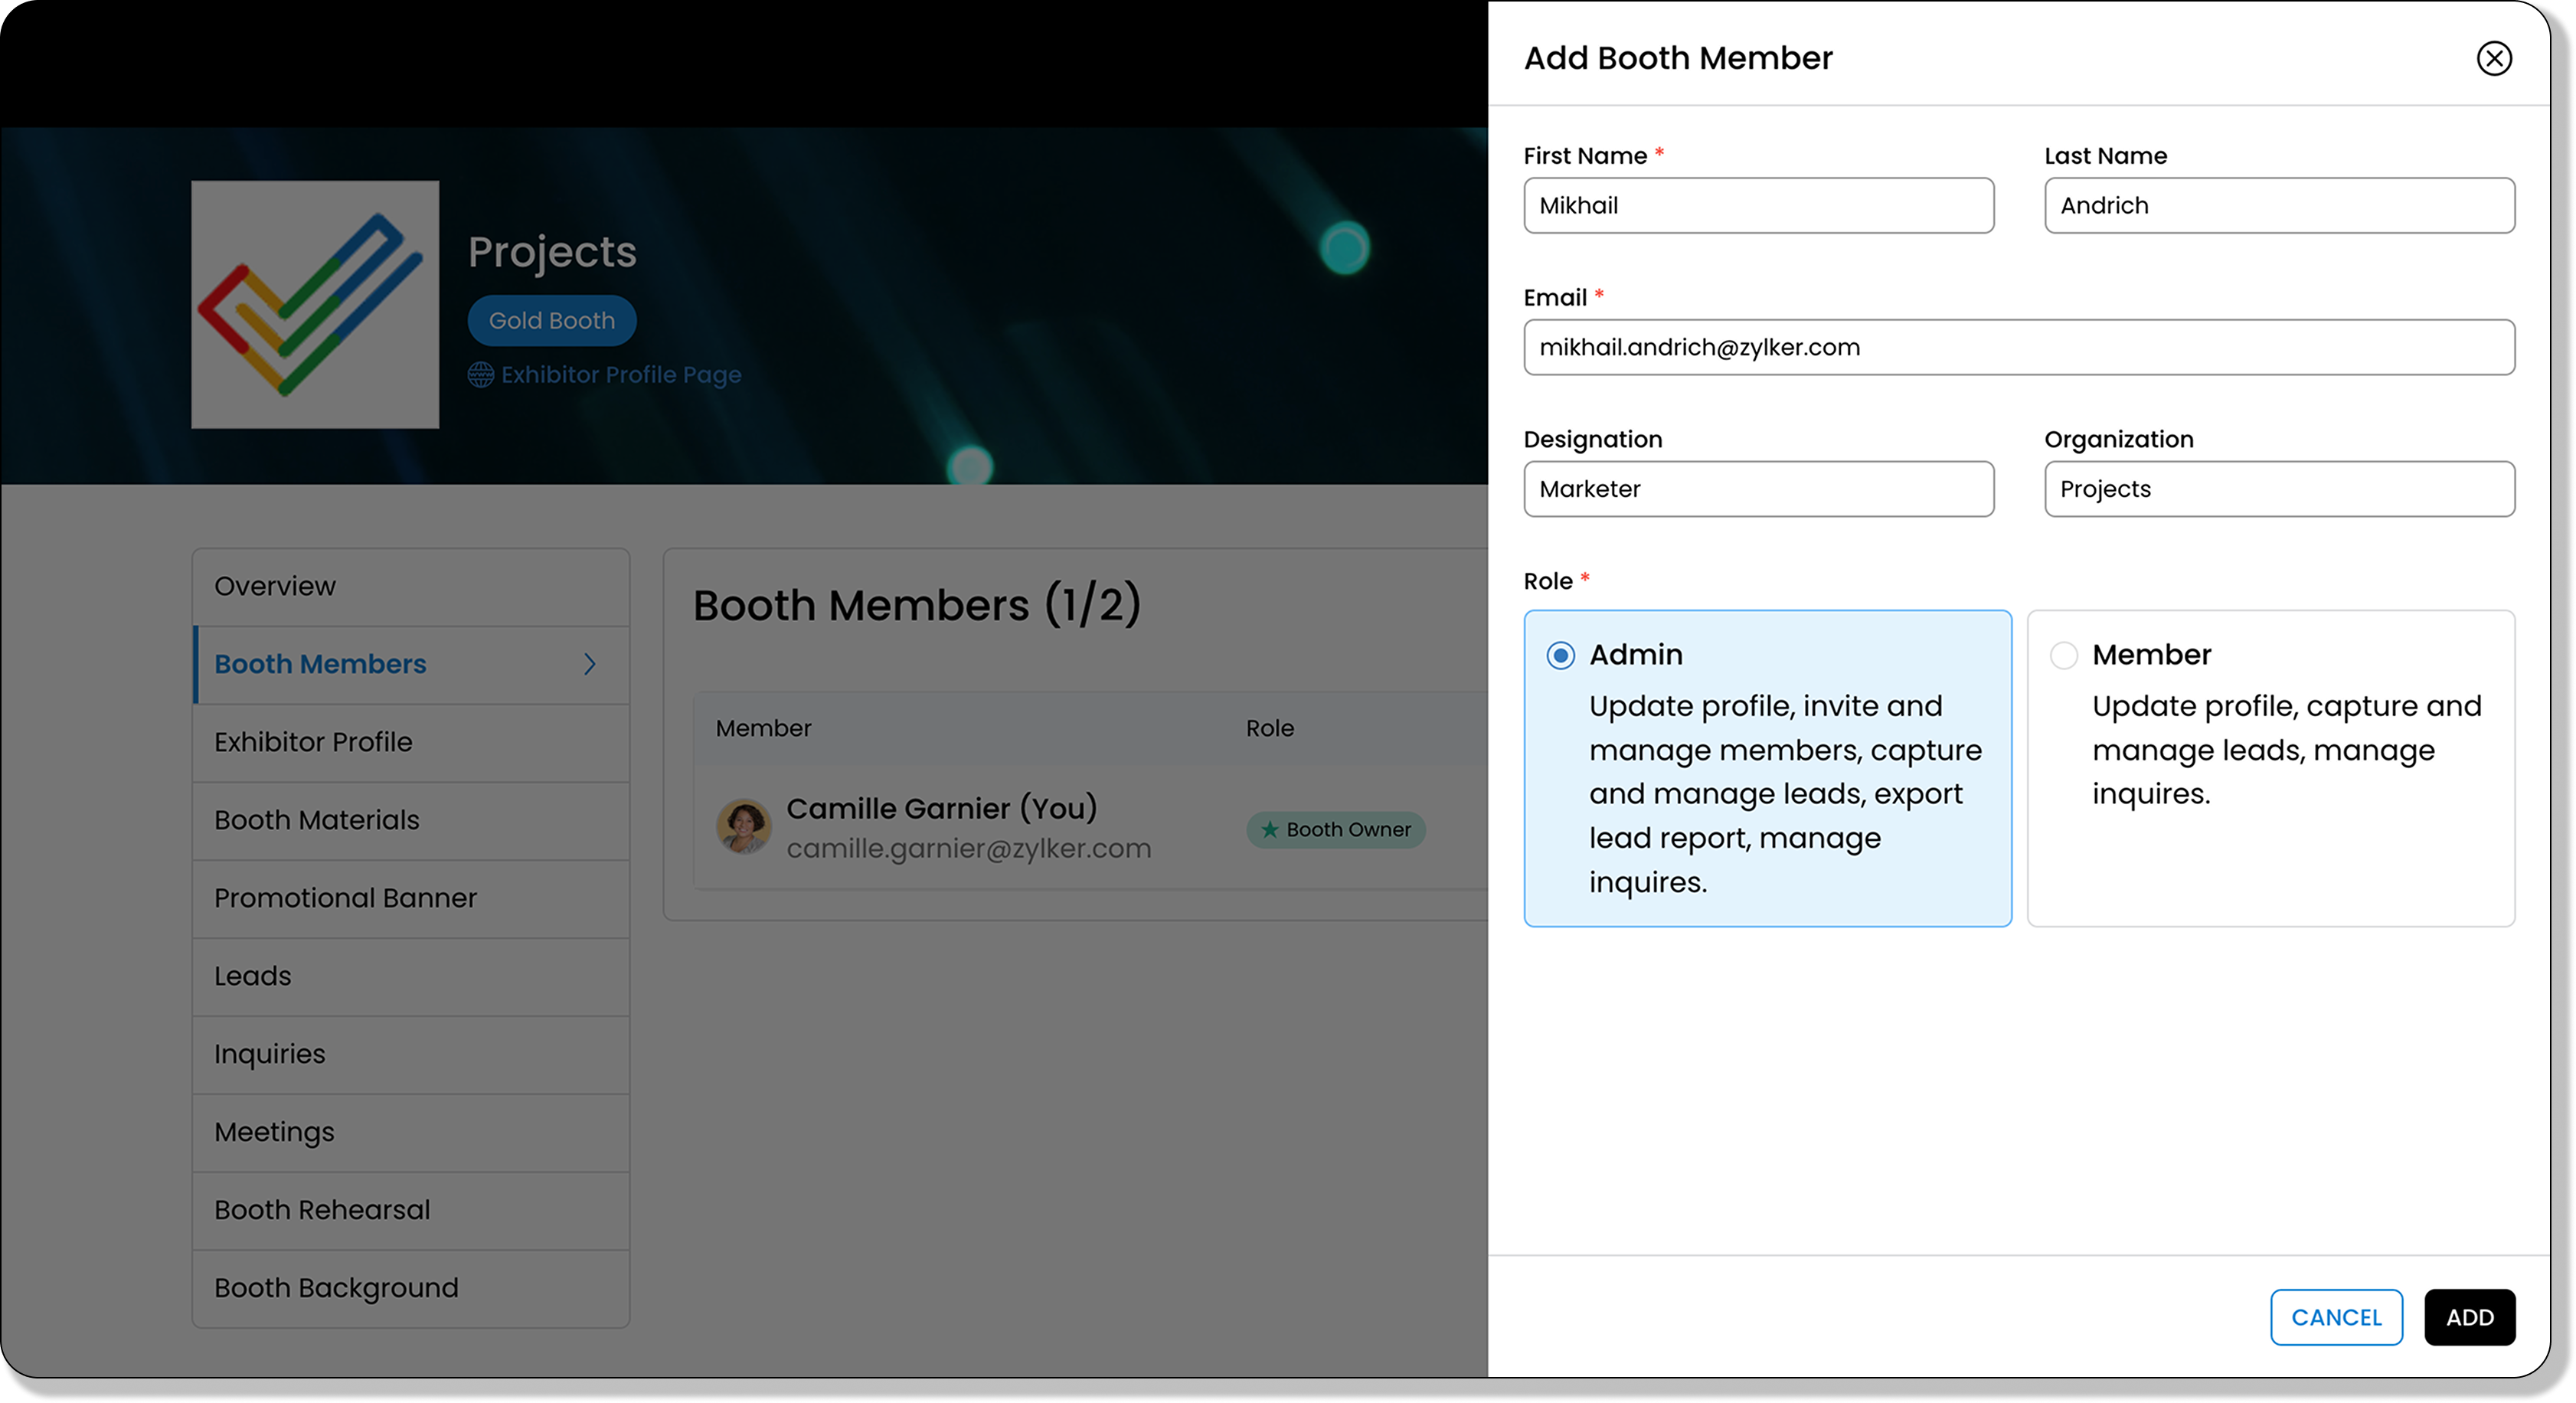Click the Designation input field

pos(1758,489)
